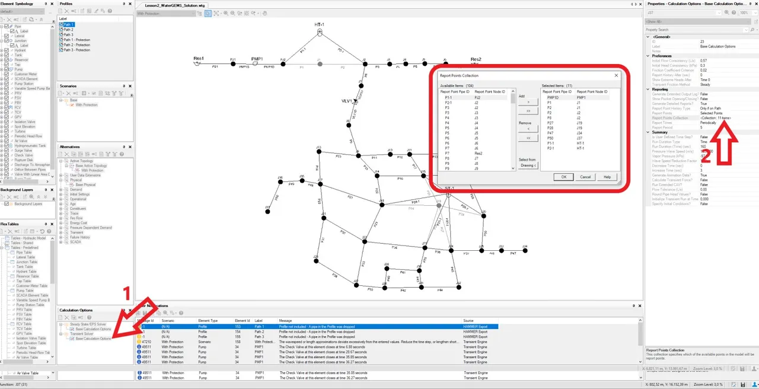This screenshot has height=389, width=759.
Task: Click the Available Items list scrollbar down arrow
Action: [514, 169]
